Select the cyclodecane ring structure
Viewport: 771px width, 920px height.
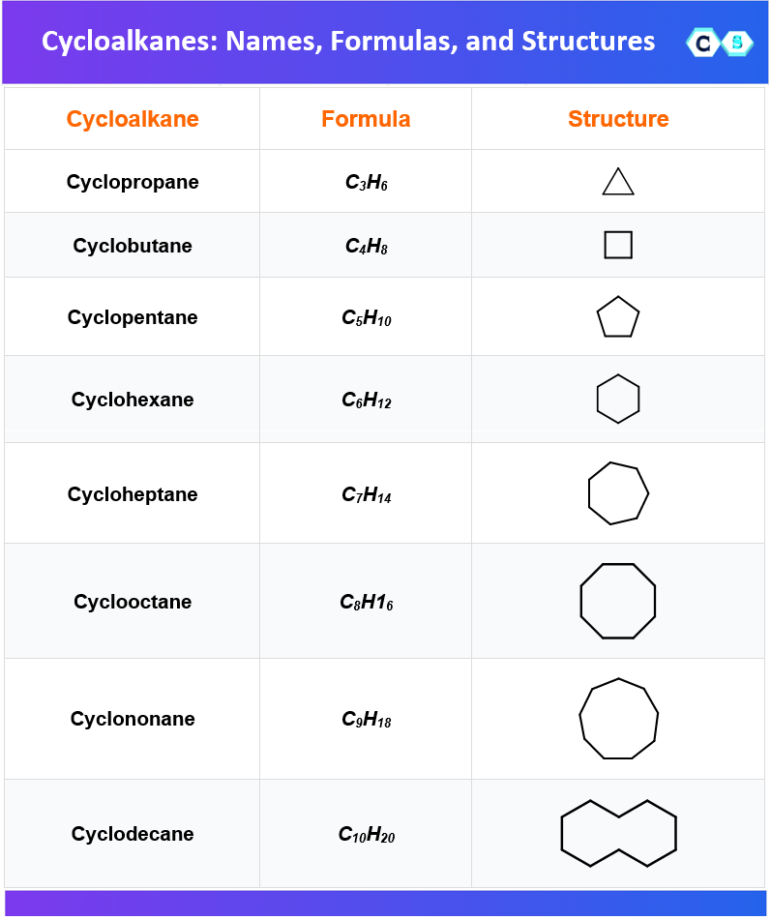click(618, 833)
